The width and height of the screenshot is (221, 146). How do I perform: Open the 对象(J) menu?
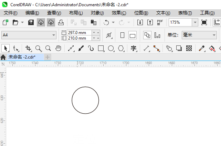(97, 13)
